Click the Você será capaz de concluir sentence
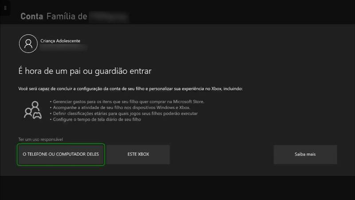This screenshot has height=200, width=355. click(x=130, y=88)
